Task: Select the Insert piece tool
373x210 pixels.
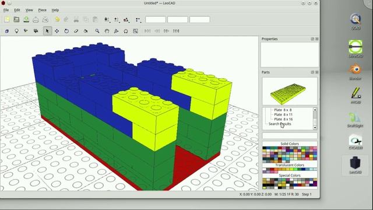Action: tap(6, 31)
